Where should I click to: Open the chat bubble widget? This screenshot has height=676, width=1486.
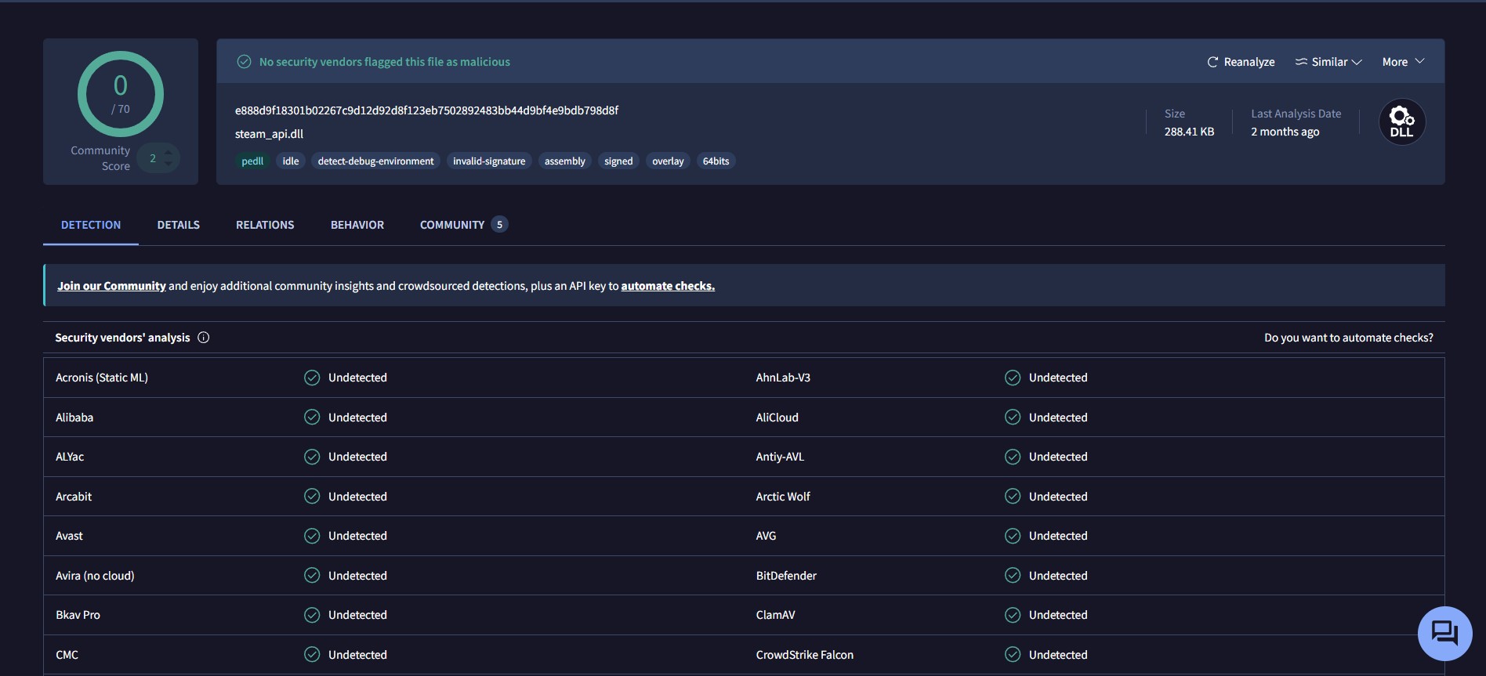1444,633
